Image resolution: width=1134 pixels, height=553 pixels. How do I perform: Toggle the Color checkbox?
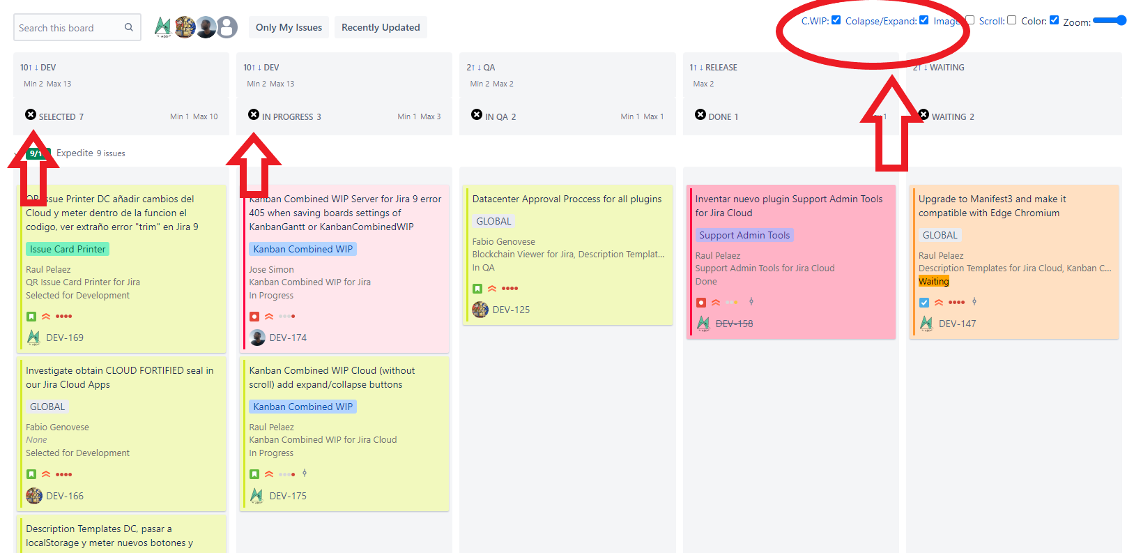(1054, 20)
